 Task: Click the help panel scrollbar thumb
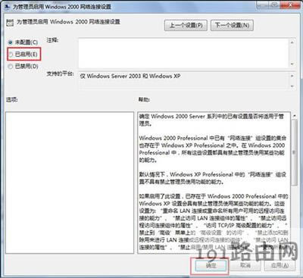[x=295, y=152]
